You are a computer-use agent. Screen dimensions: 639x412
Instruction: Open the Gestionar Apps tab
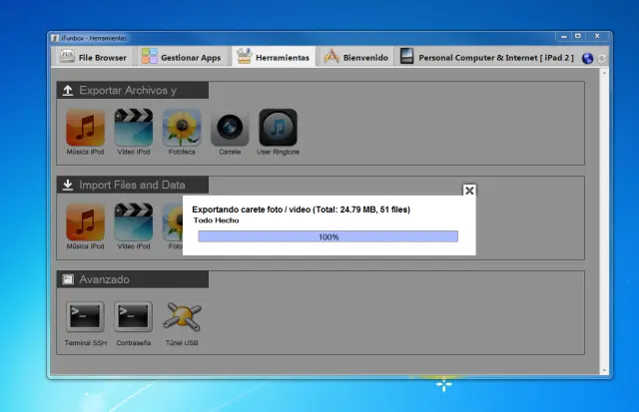(181, 58)
